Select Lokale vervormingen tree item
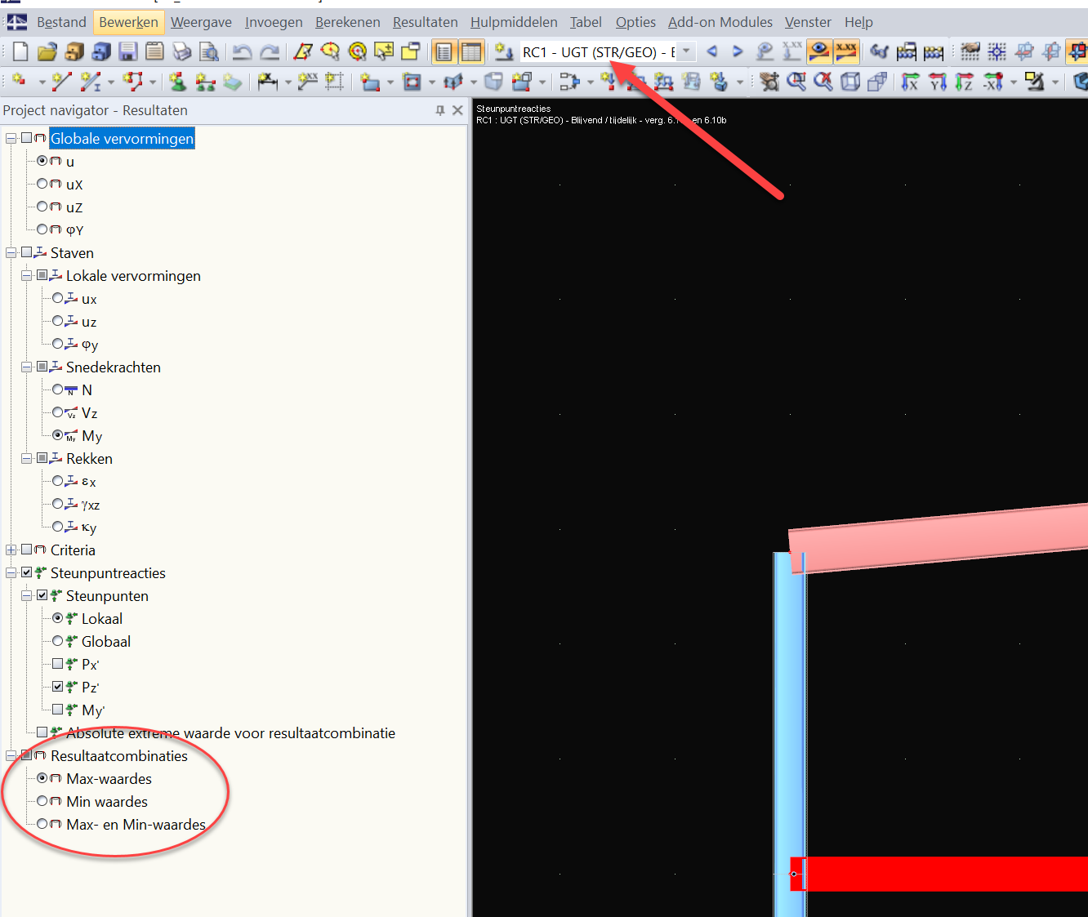Image resolution: width=1088 pixels, height=917 pixels. pos(133,276)
